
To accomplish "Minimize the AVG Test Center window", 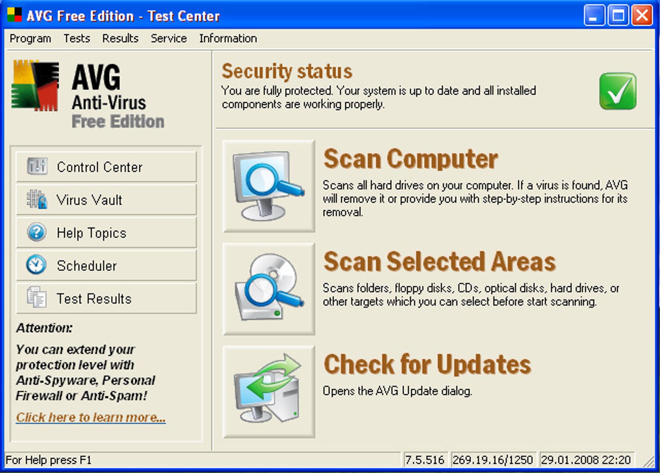I will [594, 15].
